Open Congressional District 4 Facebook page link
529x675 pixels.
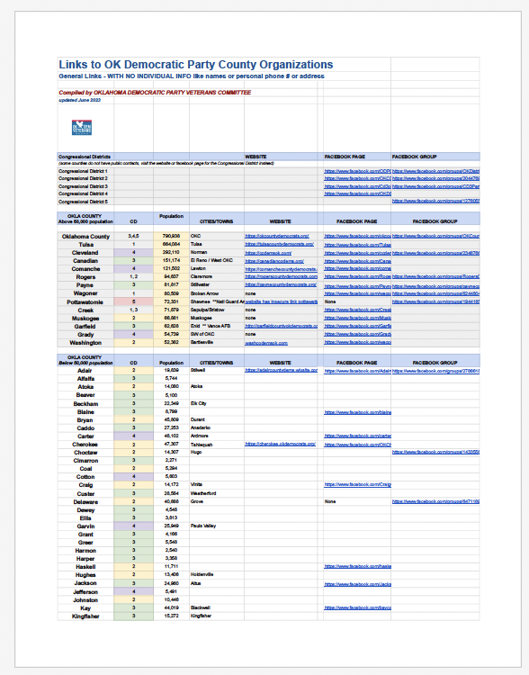click(357, 193)
